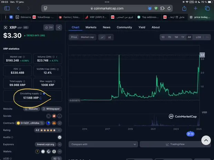214x160 pixels.
Task: Switch to the YokaiSwap browser tab
Action: tap(44, 17)
